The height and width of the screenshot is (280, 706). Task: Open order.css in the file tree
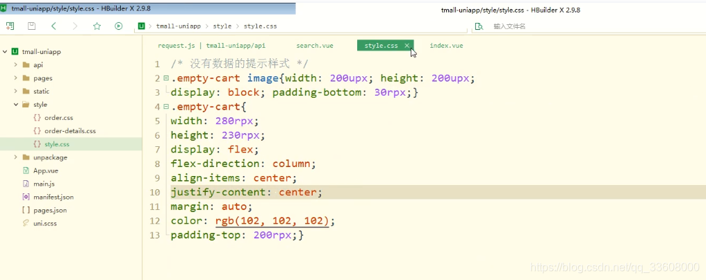coord(58,118)
